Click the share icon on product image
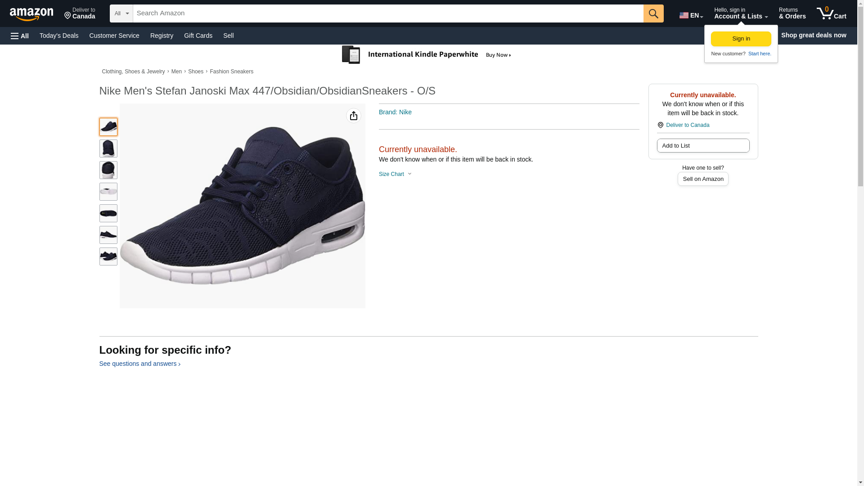 coord(353,116)
